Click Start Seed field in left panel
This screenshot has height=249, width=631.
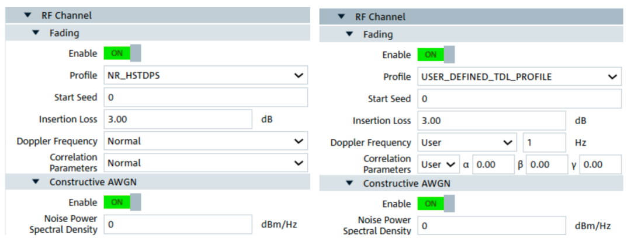point(206,97)
